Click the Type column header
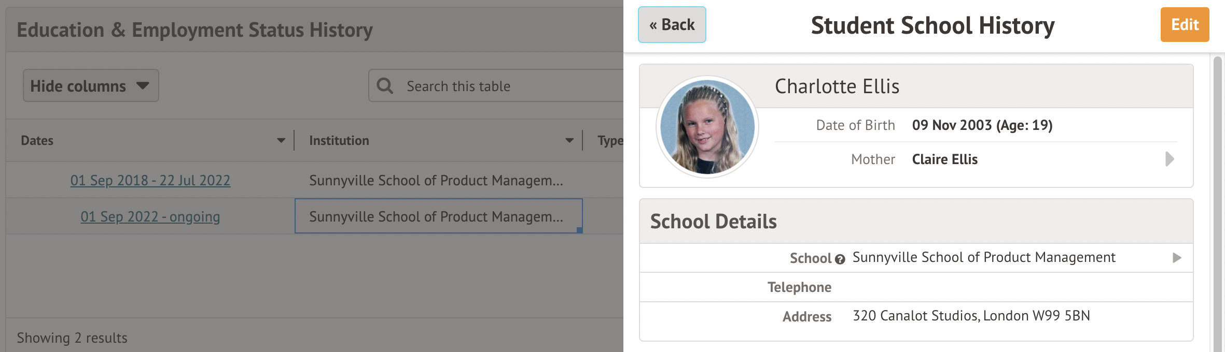Image resolution: width=1225 pixels, height=352 pixels. pyautogui.click(x=610, y=140)
